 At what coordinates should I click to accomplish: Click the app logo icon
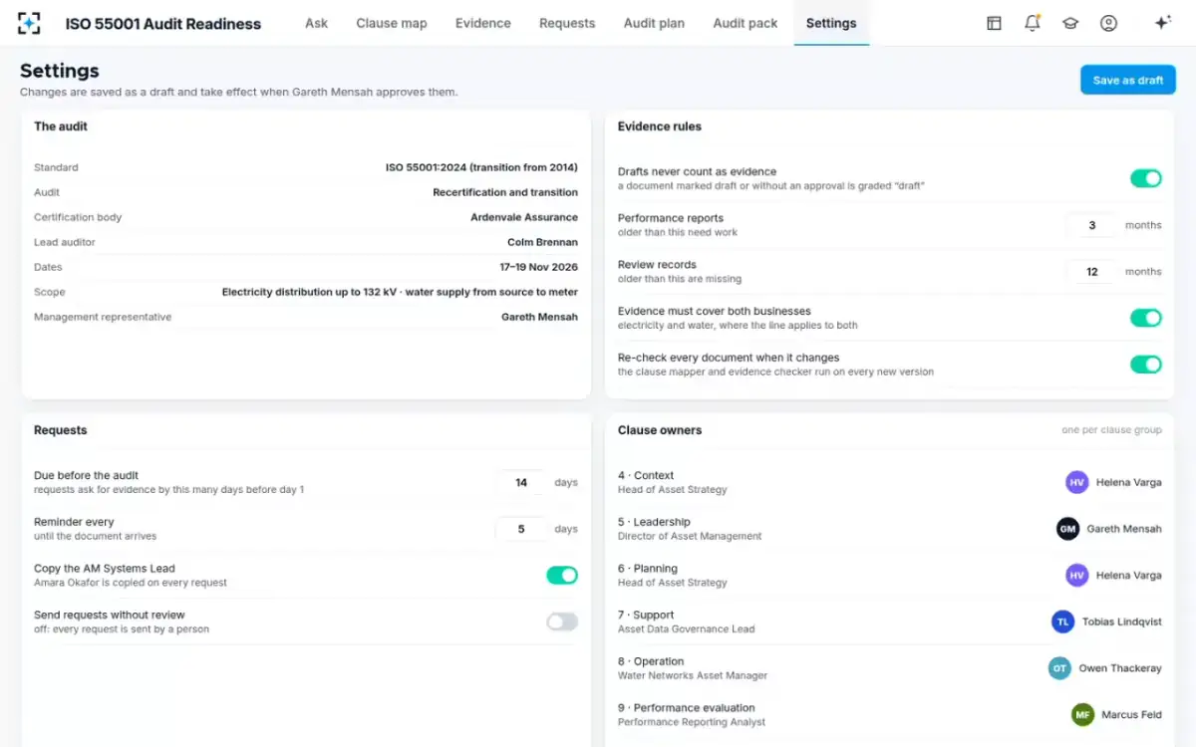pos(29,23)
